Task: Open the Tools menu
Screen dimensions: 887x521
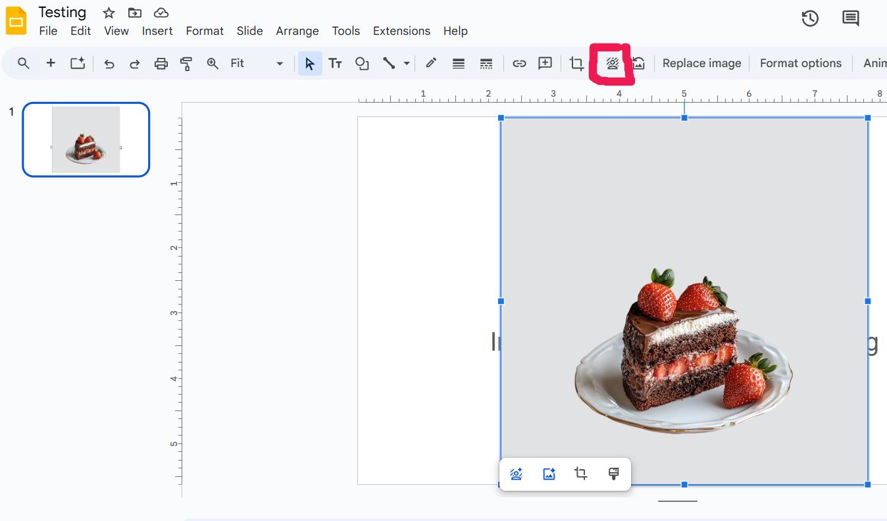Action: [346, 31]
